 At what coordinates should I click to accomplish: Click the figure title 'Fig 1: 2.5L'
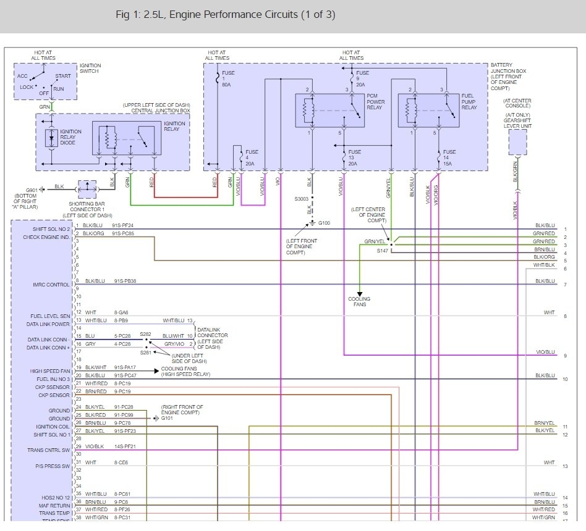225,15
